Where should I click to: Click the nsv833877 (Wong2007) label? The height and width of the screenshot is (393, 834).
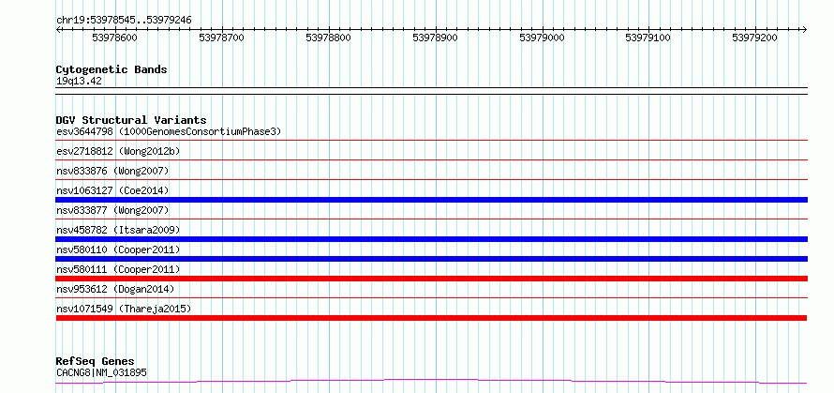[x=112, y=210]
